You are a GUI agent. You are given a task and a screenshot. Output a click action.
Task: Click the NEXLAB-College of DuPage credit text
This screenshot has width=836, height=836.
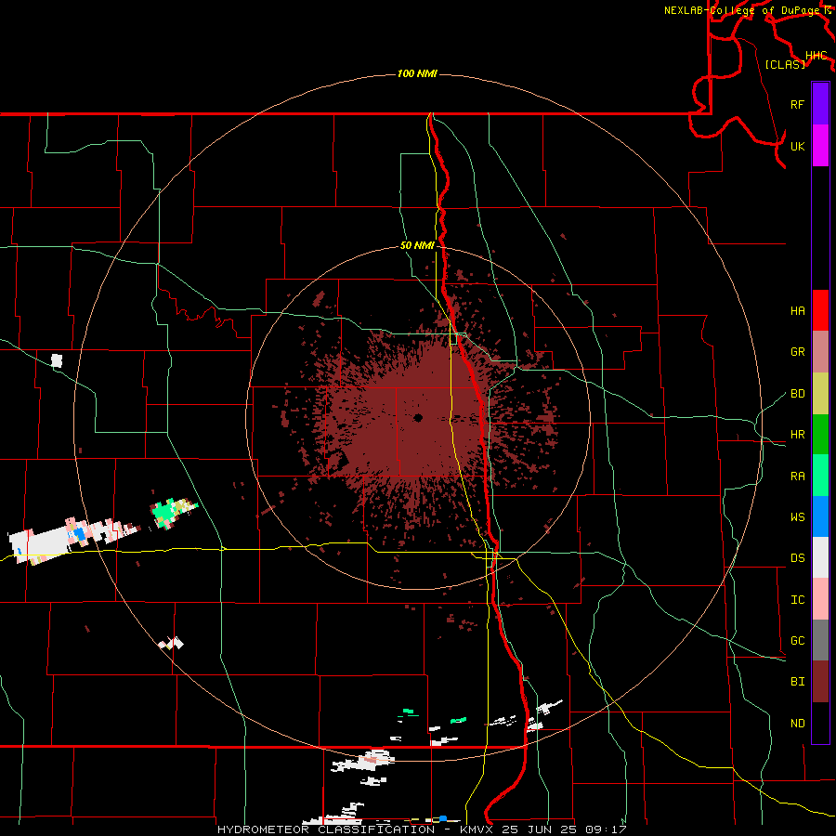click(743, 10)
